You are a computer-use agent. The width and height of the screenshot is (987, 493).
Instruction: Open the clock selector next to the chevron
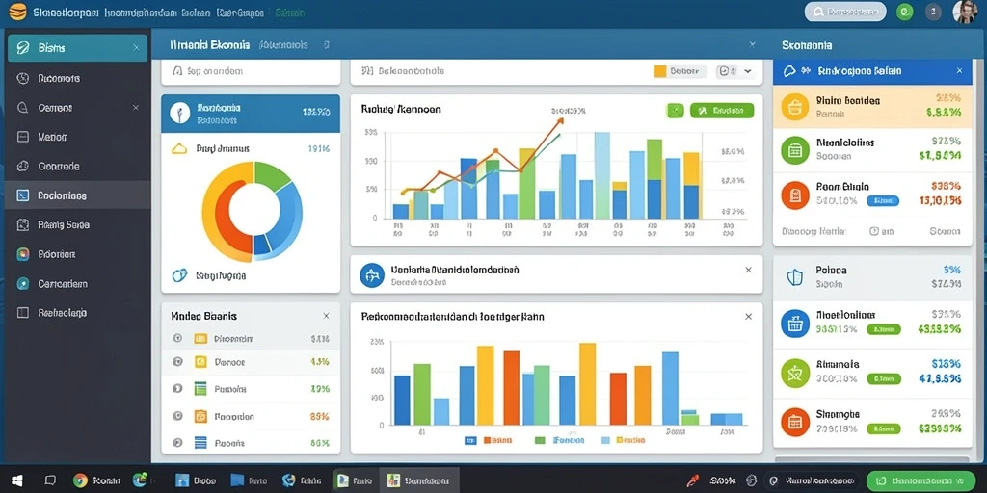(725, 71)
